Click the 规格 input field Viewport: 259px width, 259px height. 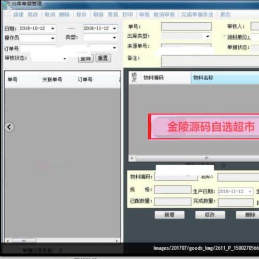tap(172, 190)
